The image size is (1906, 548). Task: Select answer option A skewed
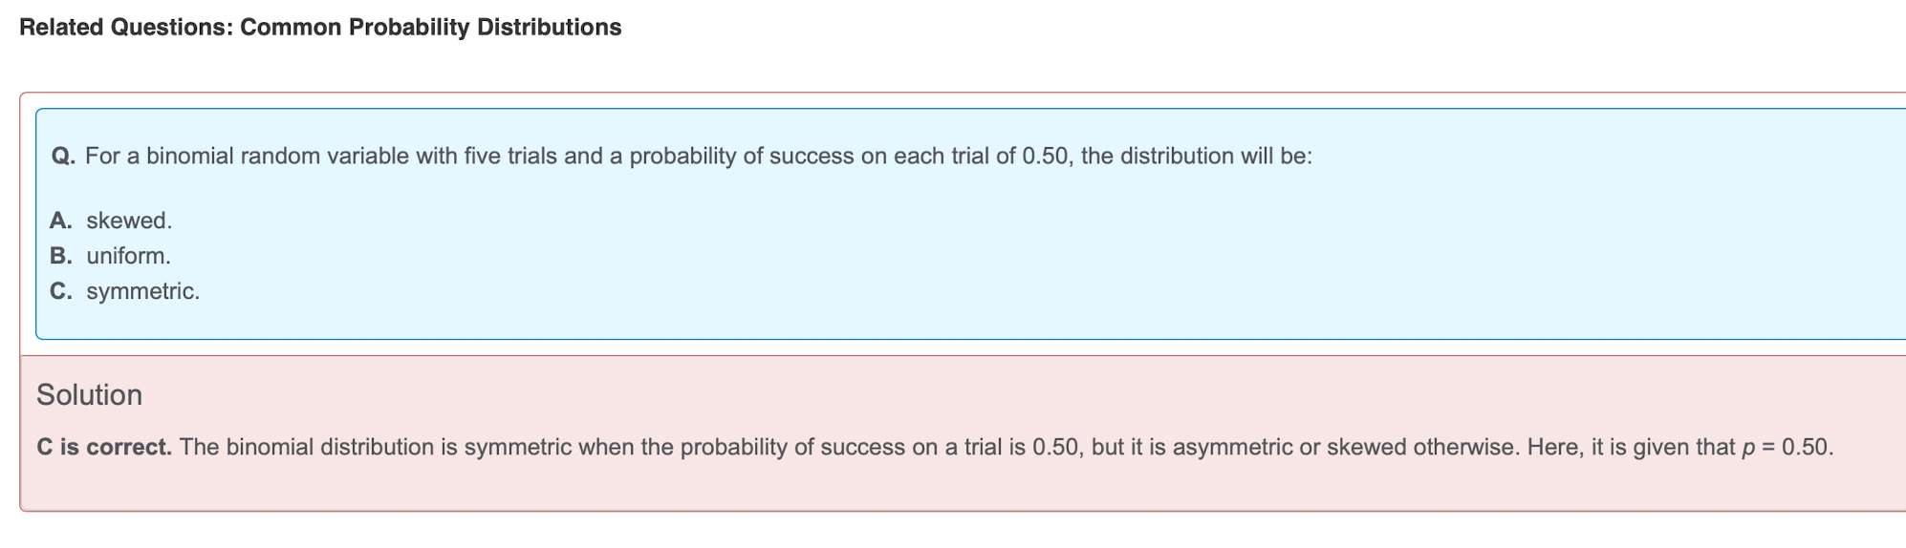click(111, 221)
